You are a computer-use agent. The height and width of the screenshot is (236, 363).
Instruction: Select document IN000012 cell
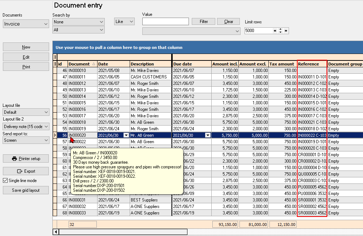click(x=82, y=83)
